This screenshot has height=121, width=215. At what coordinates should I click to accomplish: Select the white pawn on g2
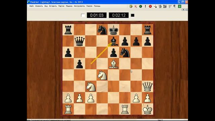click(x=136, y=98)
